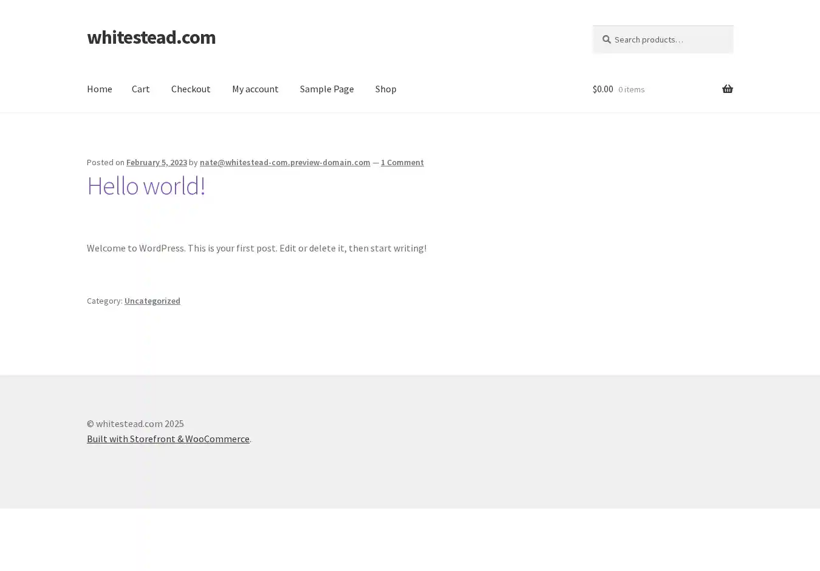Screen dimensions: 820x571
Task: Click the $0.00 cart total
Action: pos(603,89)
